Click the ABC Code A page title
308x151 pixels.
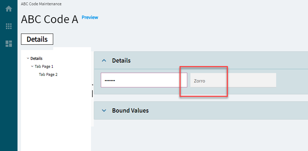pos(49,20)
